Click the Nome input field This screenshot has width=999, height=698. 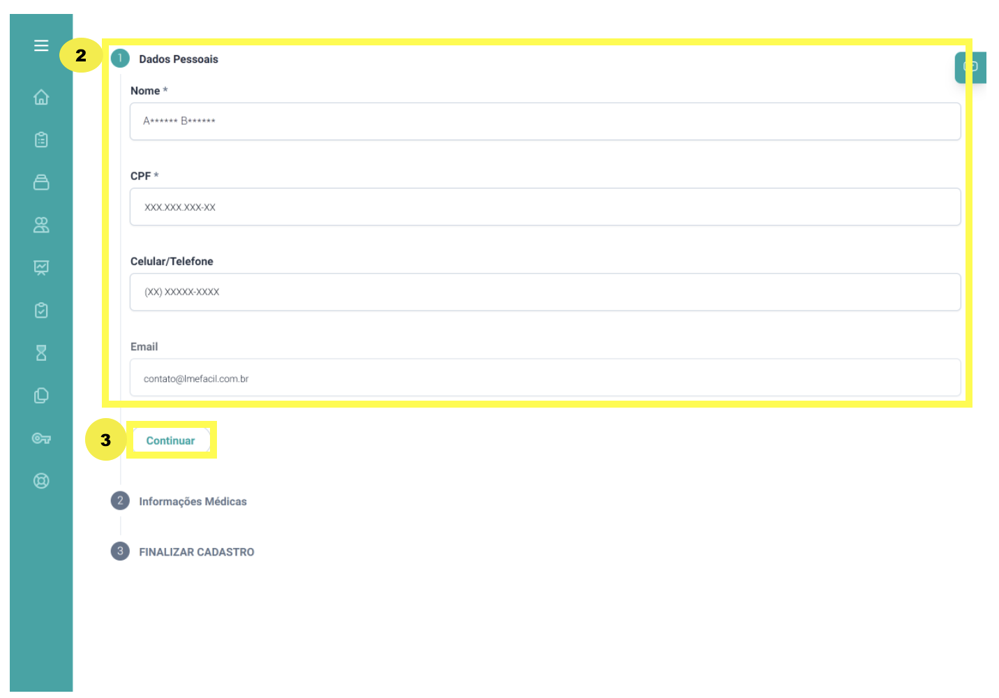pos(544,121)
